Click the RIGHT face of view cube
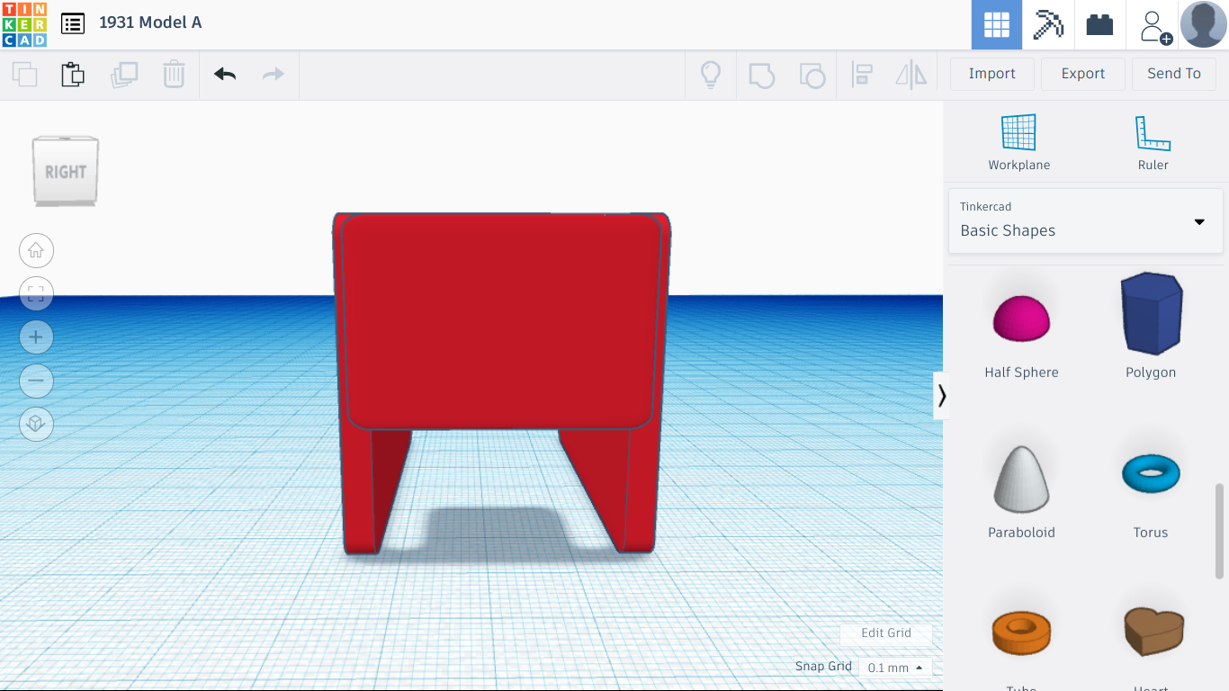 tap(66, 171)
